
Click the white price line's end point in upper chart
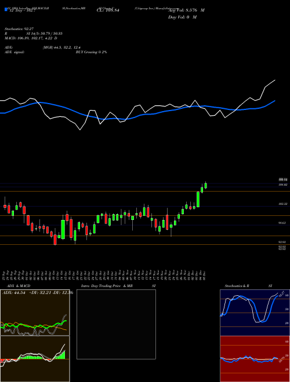tap(275, 80)
